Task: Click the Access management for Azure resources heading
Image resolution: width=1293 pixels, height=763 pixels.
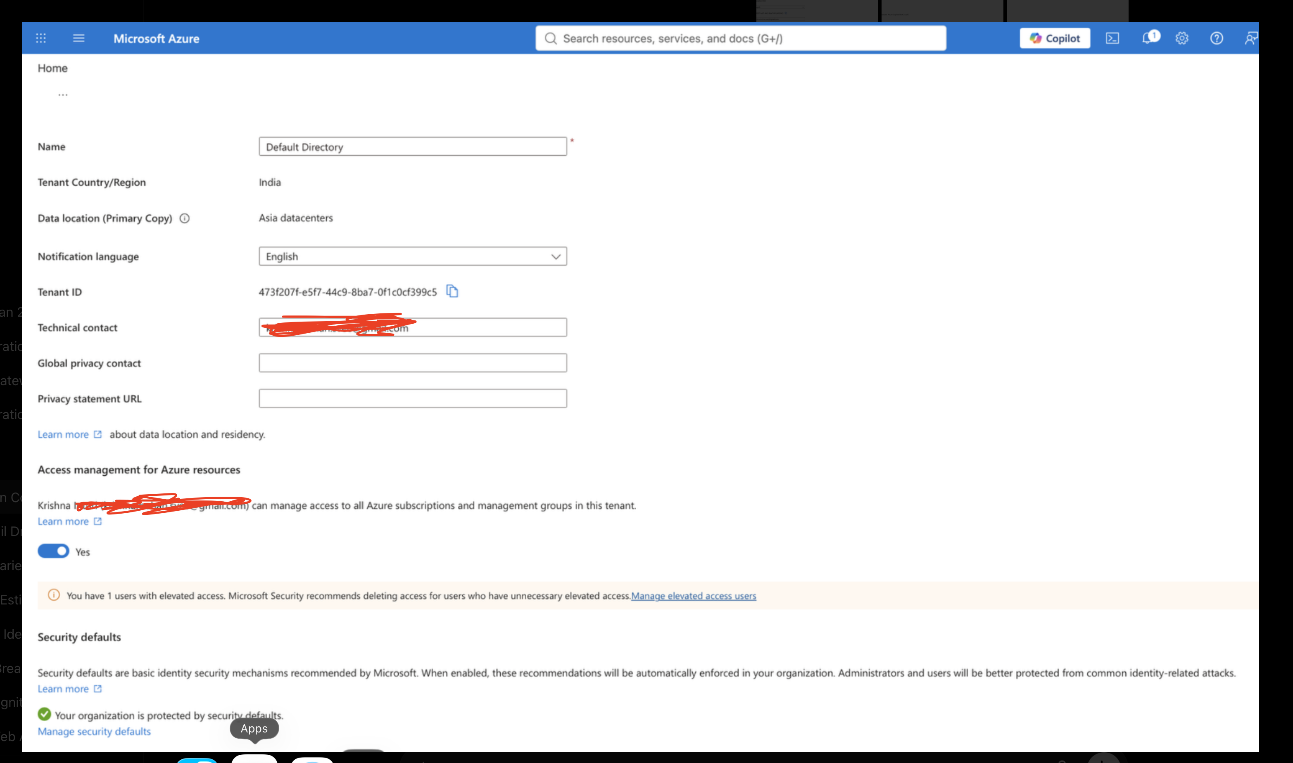Action: point(139,470)
